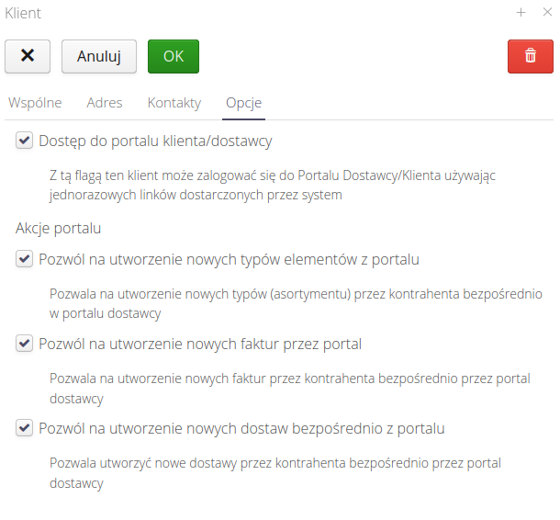Click the label text 'Dostęp do portalu klienta/dostawcy'
Image resolution: width=560 pixels, height=520 pixels.
point(155,141)
